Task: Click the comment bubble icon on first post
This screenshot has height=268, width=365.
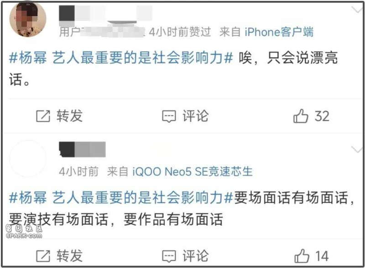Action: (x=169, y=116)
